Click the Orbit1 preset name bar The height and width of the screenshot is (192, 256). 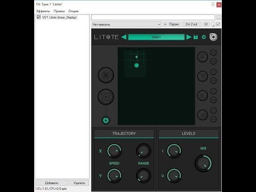pos(156,37)
